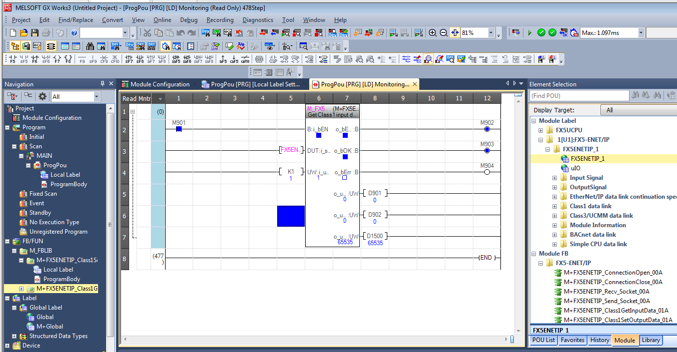The image size is (677, 352).
Task: Pin the Navigation panel with pushpin
Action: (102, 84)
